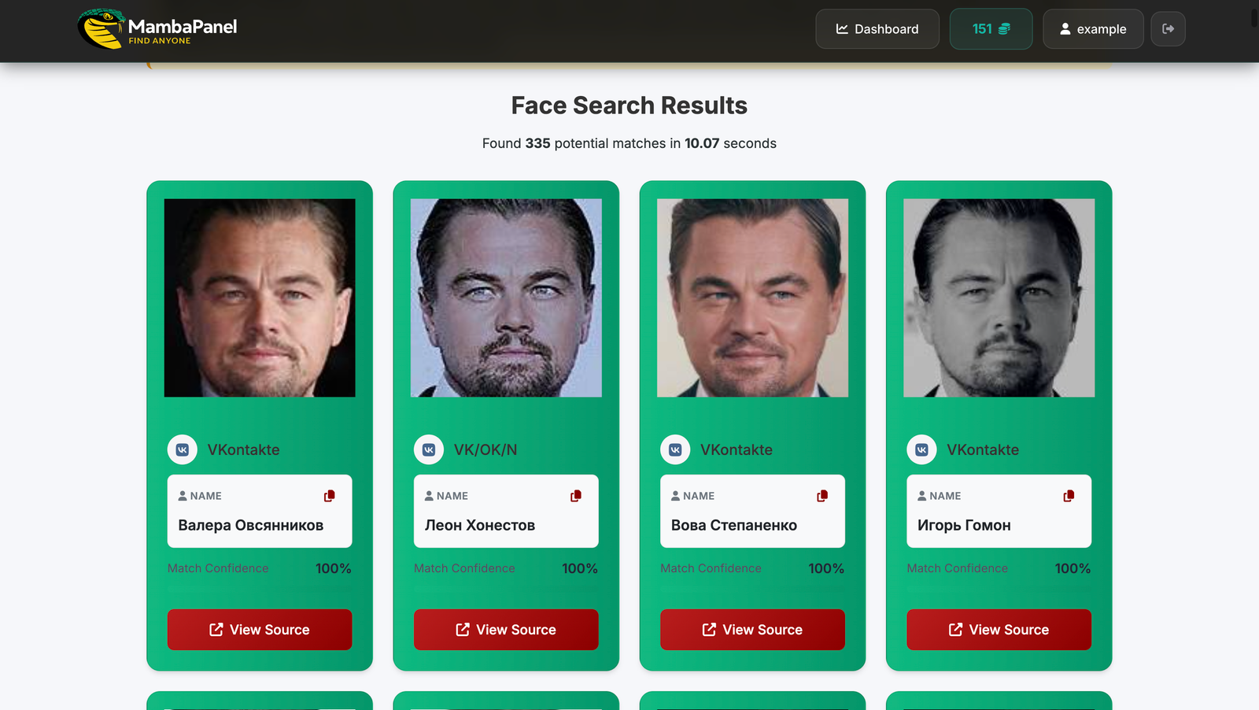The width and height of the screenshot is (1259, 710).
Task: Click the VK icon on first card
Action: coord(183,450)
